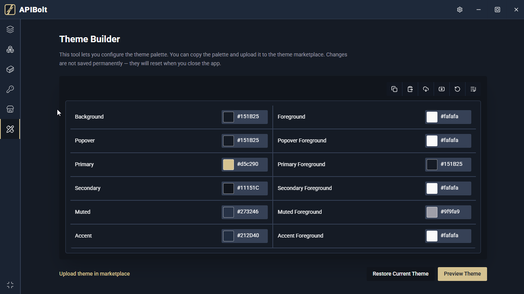
Task: Click the "Popover Foreground" label
Action: click(x=302, y=140)
